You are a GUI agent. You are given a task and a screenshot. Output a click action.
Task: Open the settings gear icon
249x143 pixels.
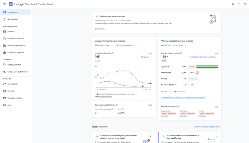245,4
